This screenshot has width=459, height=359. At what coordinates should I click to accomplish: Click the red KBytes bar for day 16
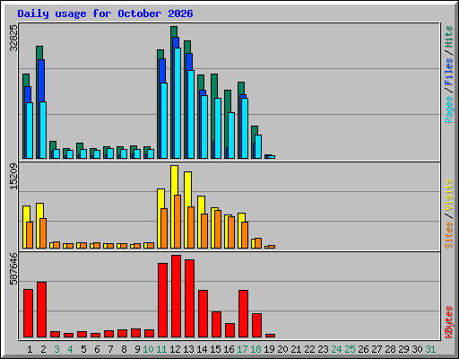pyautogui.click(x=229, y=330)
